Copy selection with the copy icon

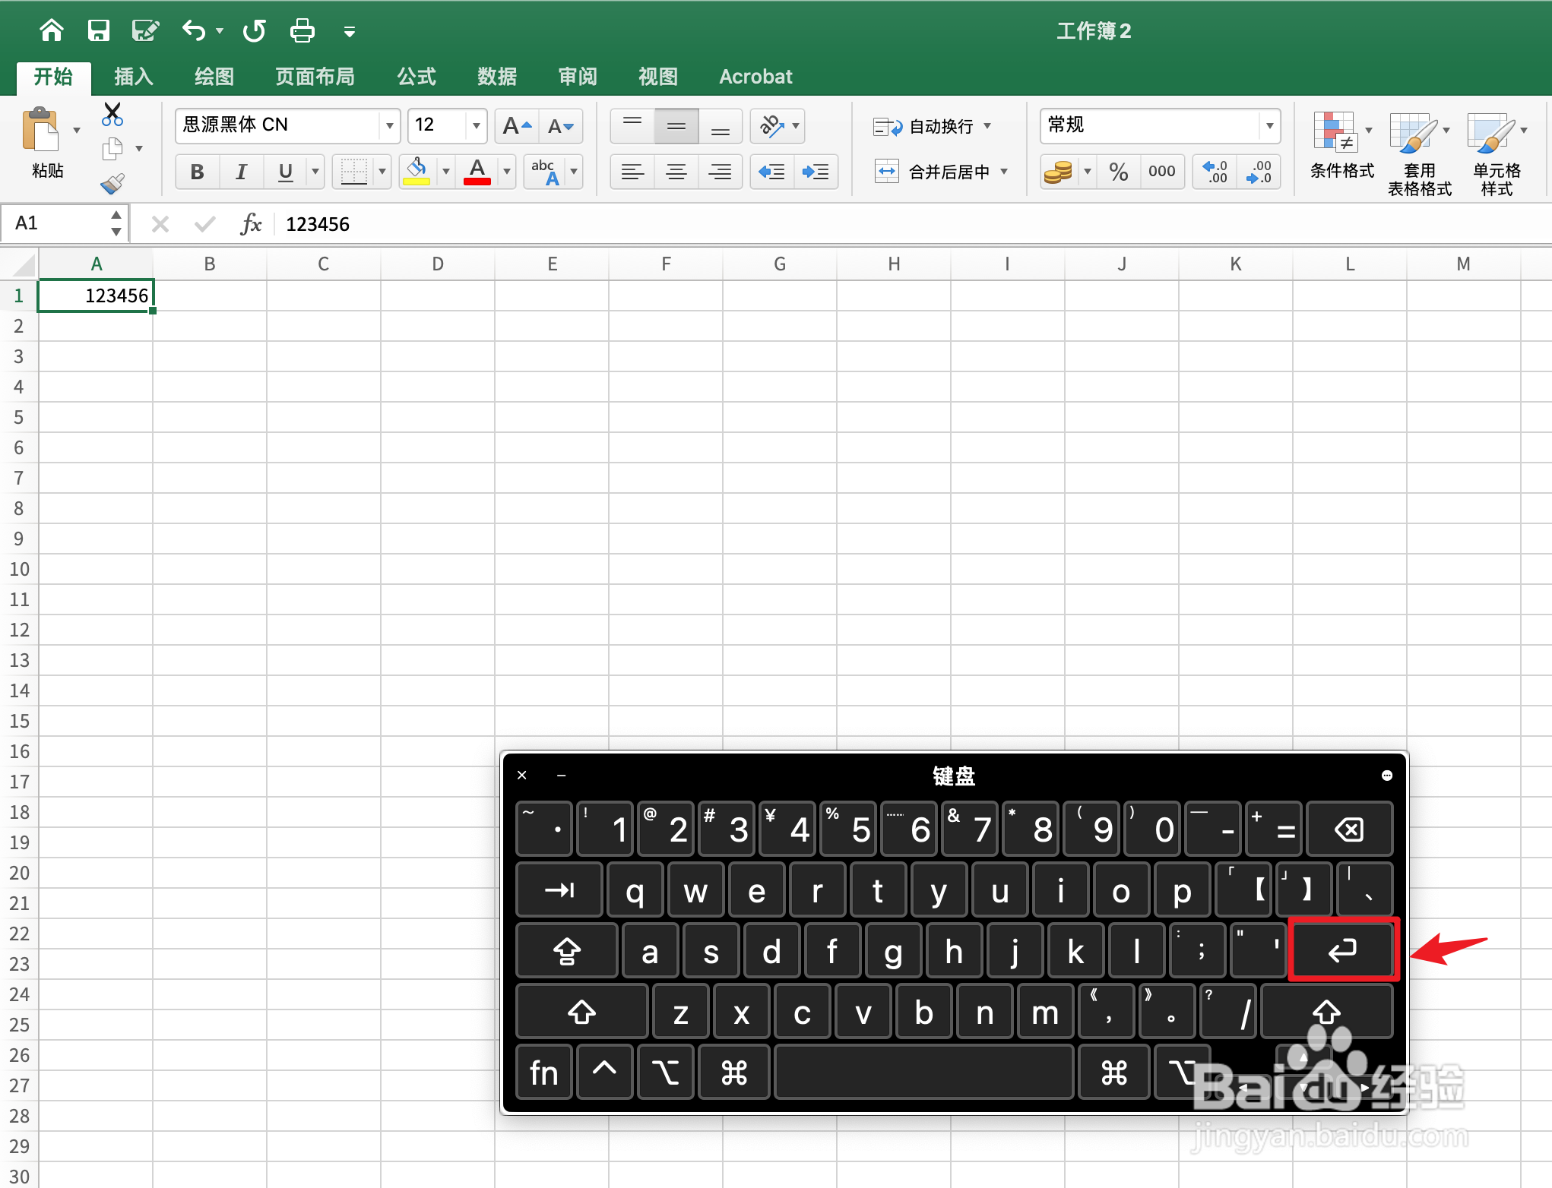pos(112,149)
